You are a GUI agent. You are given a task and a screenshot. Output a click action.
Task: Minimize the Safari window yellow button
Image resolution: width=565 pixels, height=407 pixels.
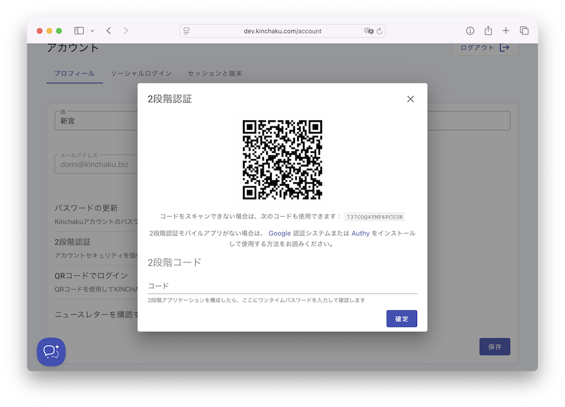tap(49, 31)
